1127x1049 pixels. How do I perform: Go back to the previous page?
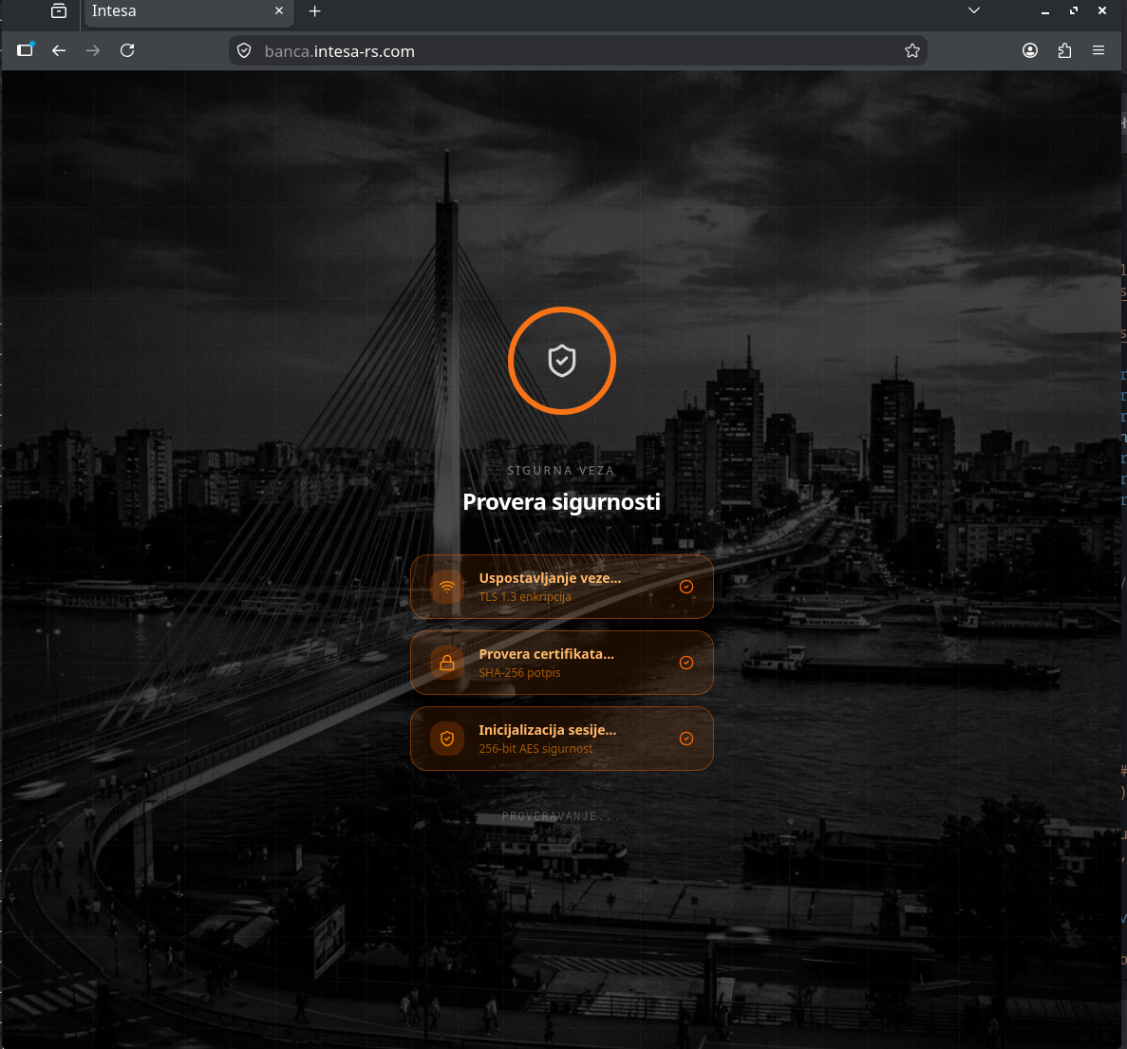59,50
